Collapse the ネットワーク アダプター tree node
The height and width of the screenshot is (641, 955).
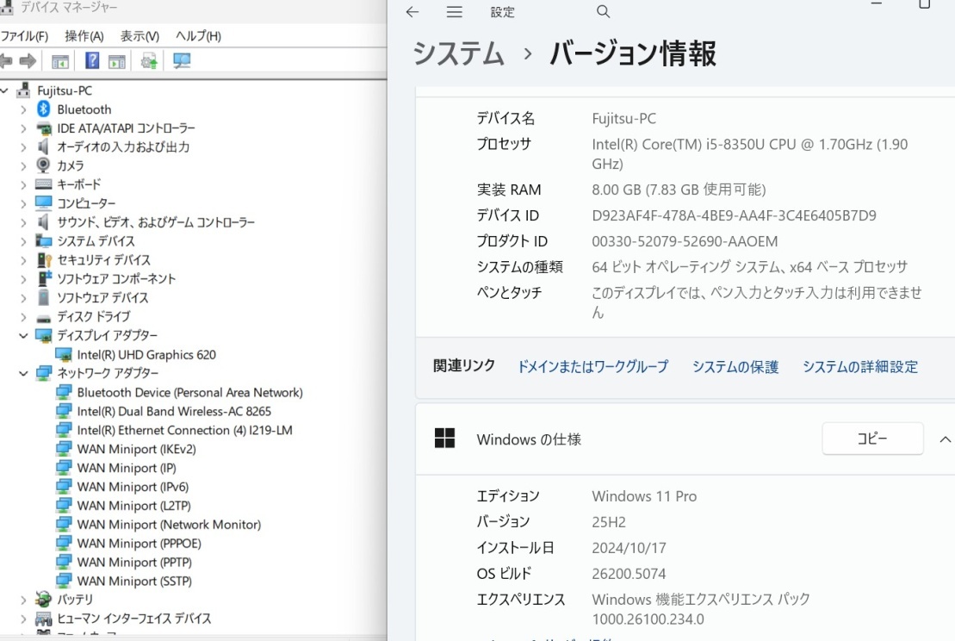tap(22, 373)
